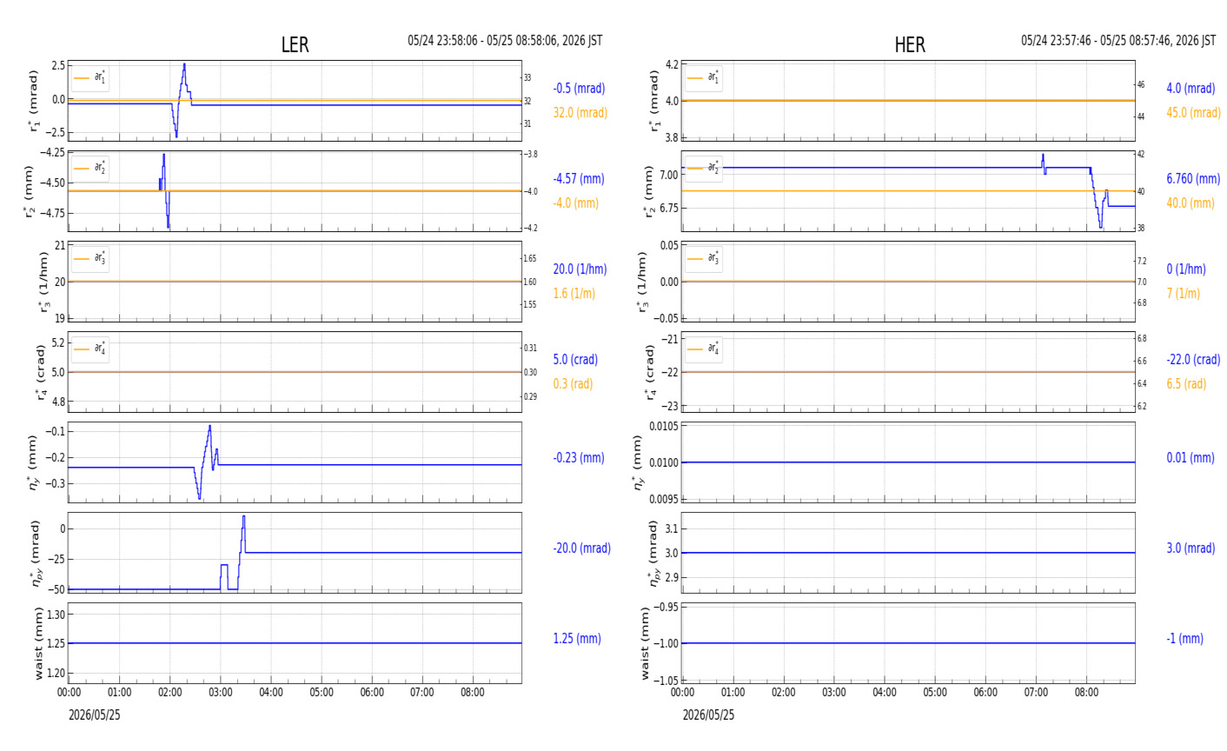Pick the 0.3 (rad) readout

[x=573, y=384]
